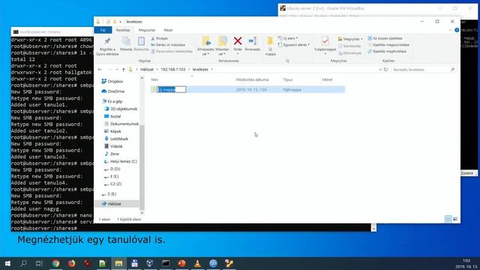
Task: Create a new folder with Új mappa
Action: (x=270, y=46)
